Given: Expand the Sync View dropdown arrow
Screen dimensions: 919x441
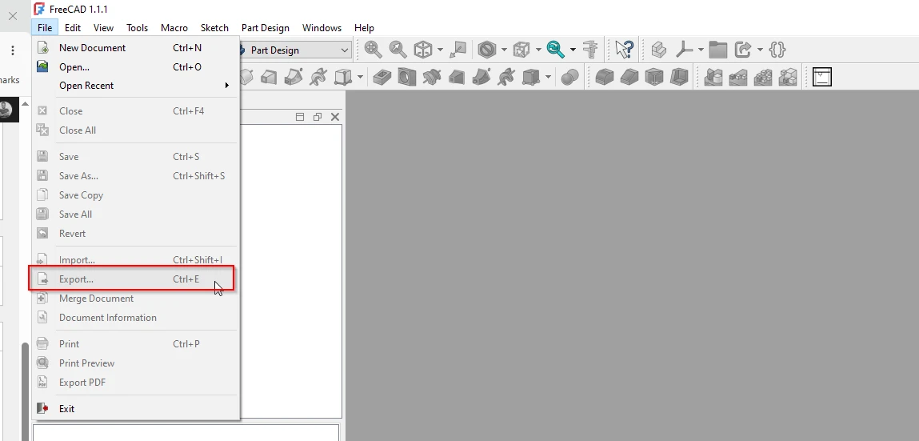Looking at the screenshot, I should (x=573, y=50).
